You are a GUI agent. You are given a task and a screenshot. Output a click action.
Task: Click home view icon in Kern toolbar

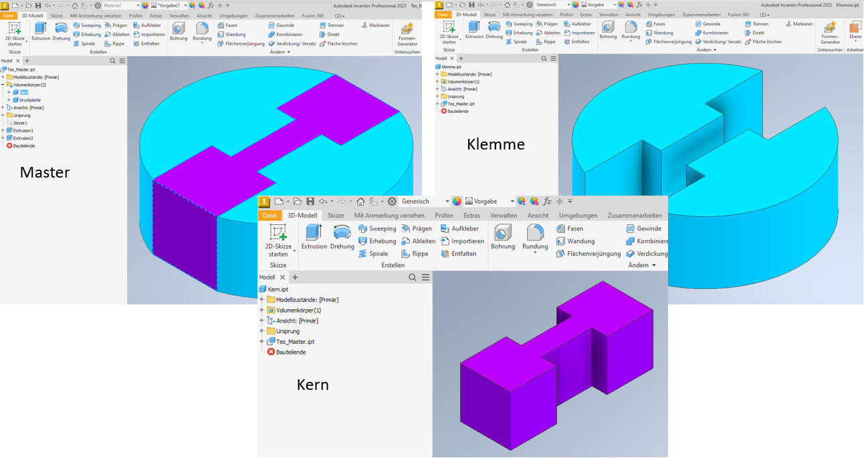tap(360, 201)
